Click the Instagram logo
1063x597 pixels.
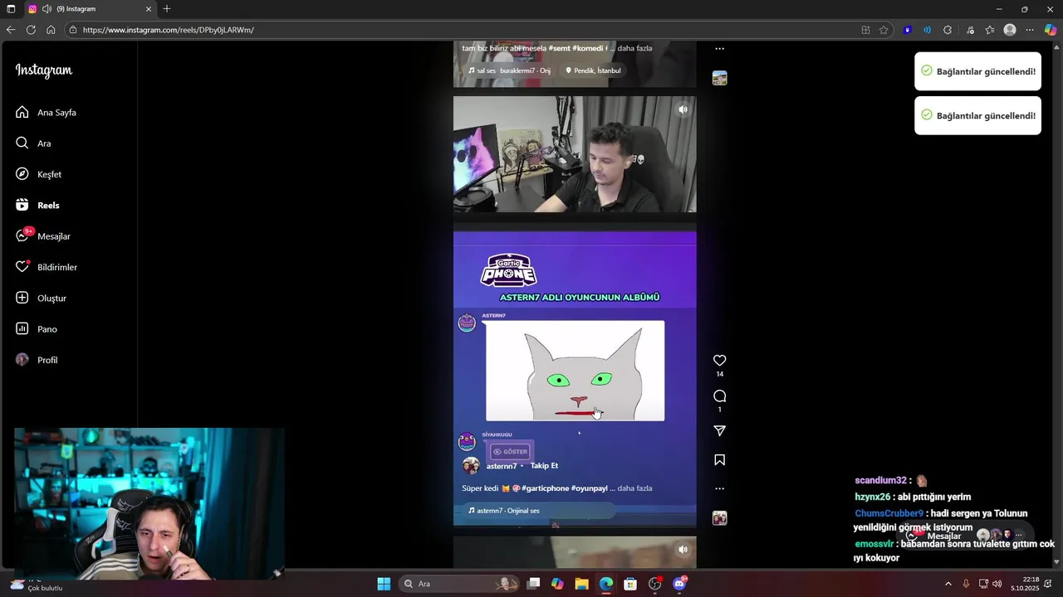44,71
